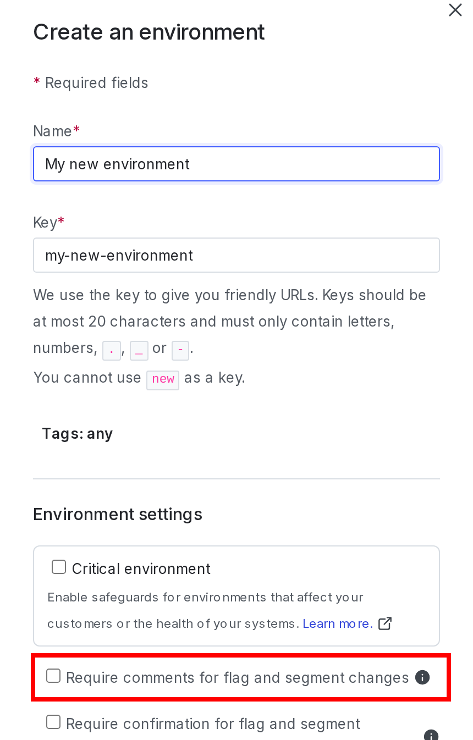Click the info icon beside Require comments

[x=422, y=677]
